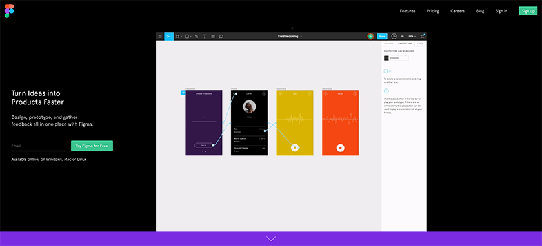Click the blue play hint icon in panel
This screenshot has height=246, width=542.
(x=386, y=91)
